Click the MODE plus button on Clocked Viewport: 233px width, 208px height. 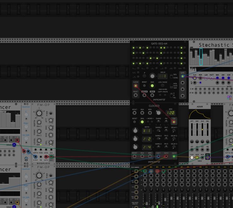click(x=152, y=122)
